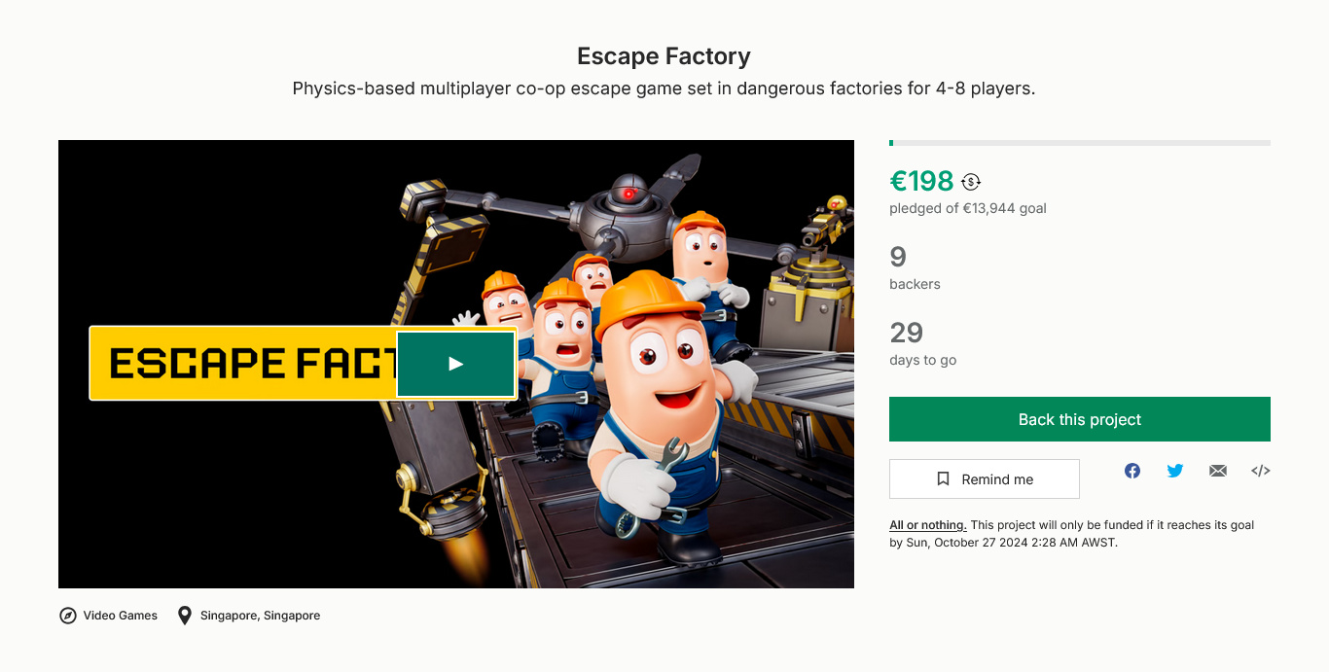
Task: Click the currency conversion icon beside €198
Action: [971, 182]
